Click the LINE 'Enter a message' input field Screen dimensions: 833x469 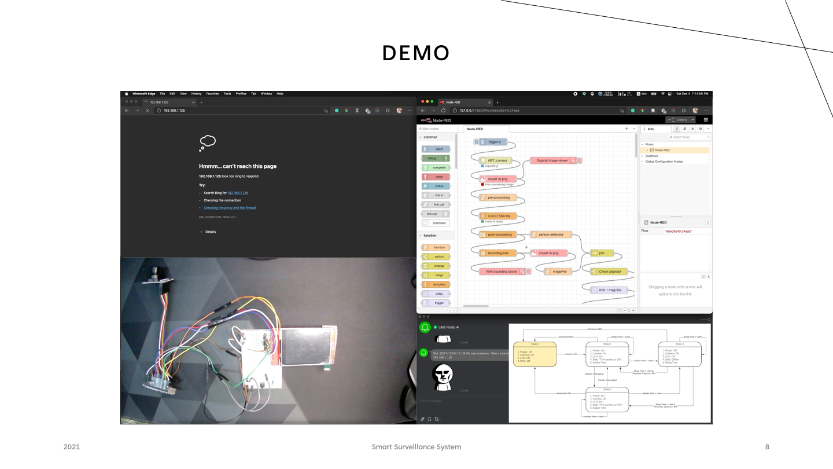[462, 401]
